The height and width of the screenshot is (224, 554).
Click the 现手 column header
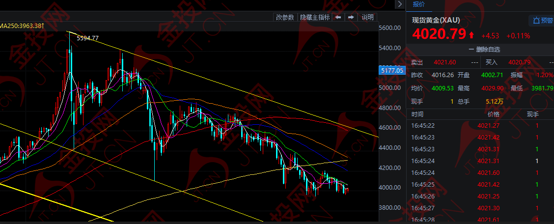click(x=533, y=114)
